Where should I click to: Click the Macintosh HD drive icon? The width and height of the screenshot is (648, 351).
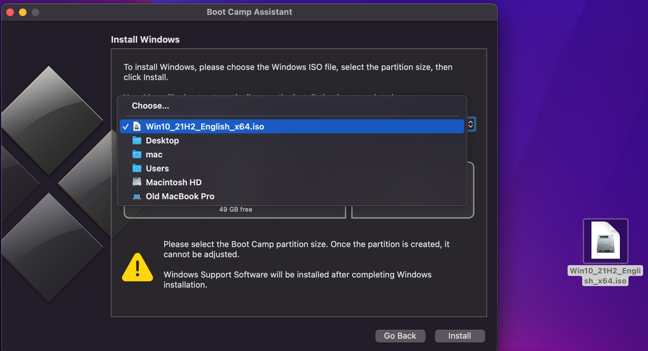[x=137, y=182]
